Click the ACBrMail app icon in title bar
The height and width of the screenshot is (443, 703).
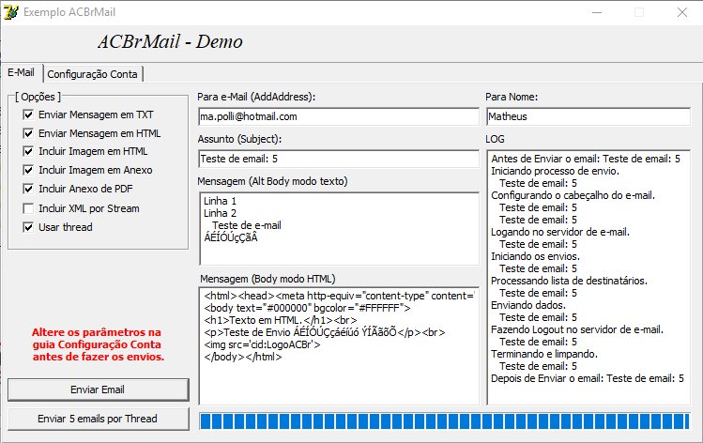pyautogui.click(x=10, y=12)
